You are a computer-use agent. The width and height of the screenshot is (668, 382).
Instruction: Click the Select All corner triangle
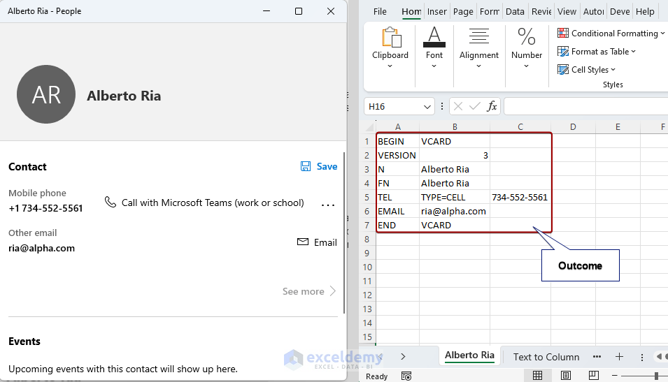369,127
